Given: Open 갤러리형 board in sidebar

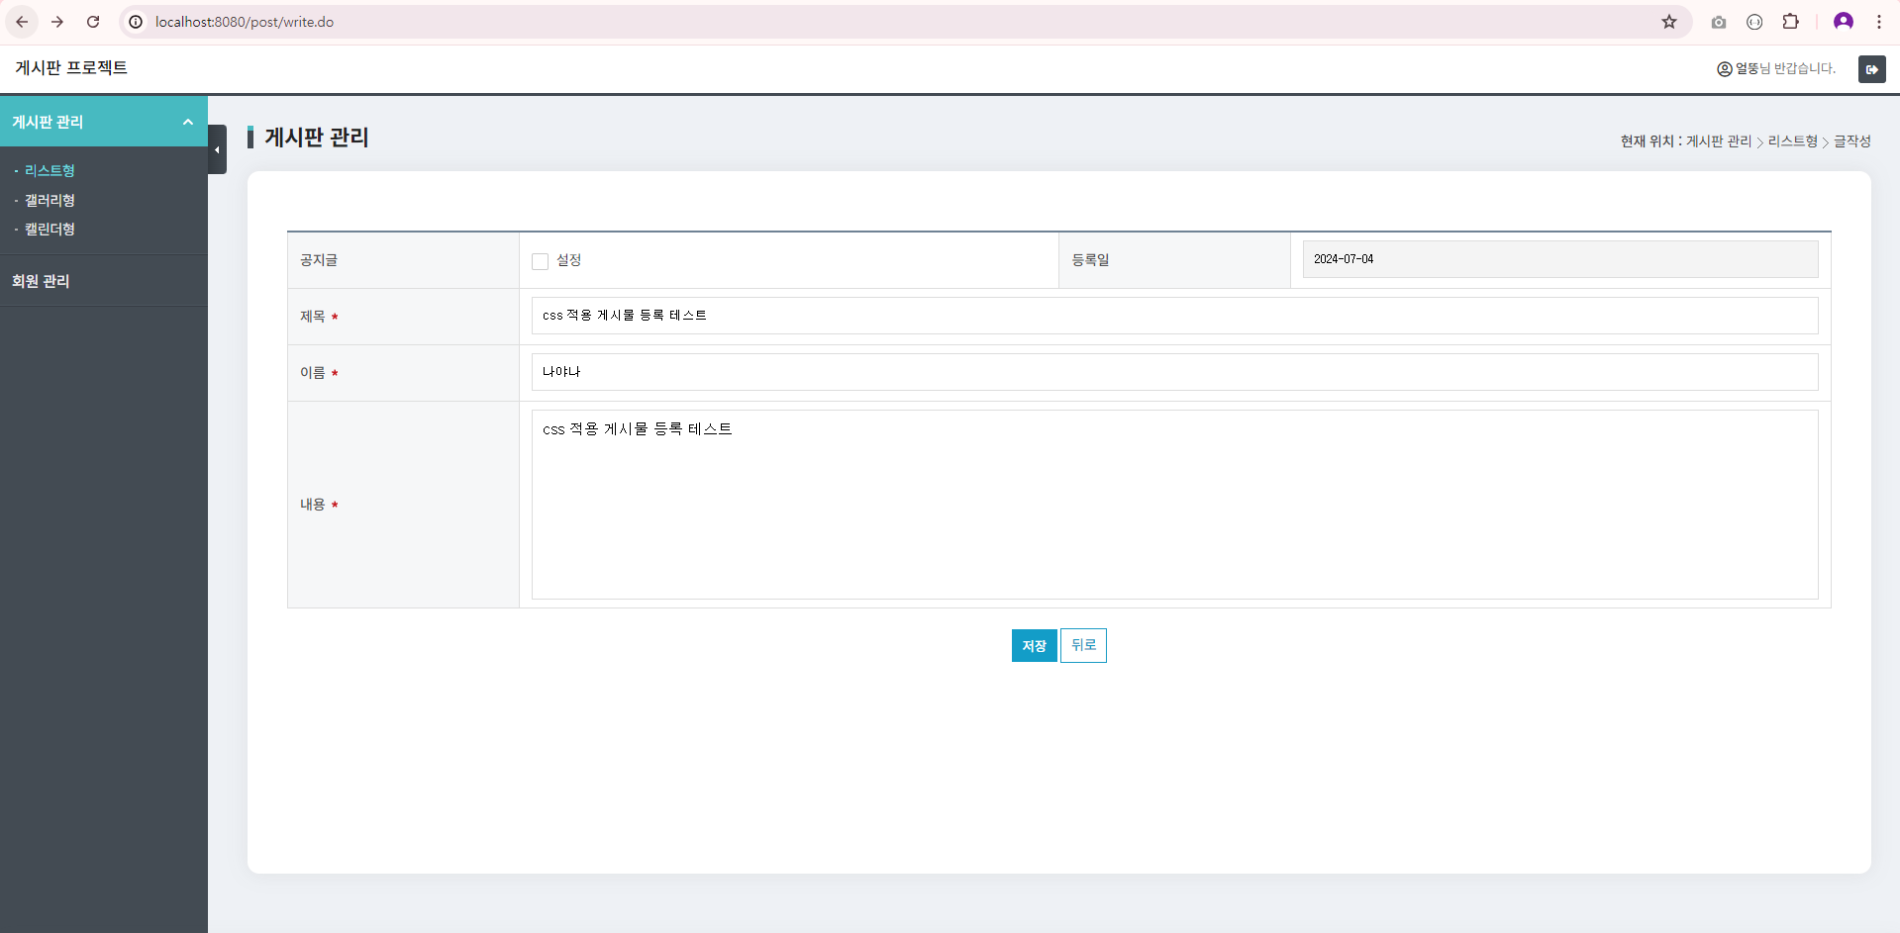Looking at the screenshot, I should (x=50, y=200).
